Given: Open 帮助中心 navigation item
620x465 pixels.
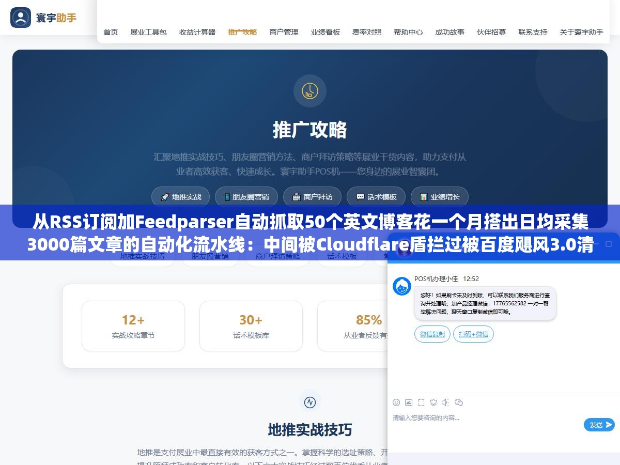Looking at the screenshot, I should tap(408, 32).
